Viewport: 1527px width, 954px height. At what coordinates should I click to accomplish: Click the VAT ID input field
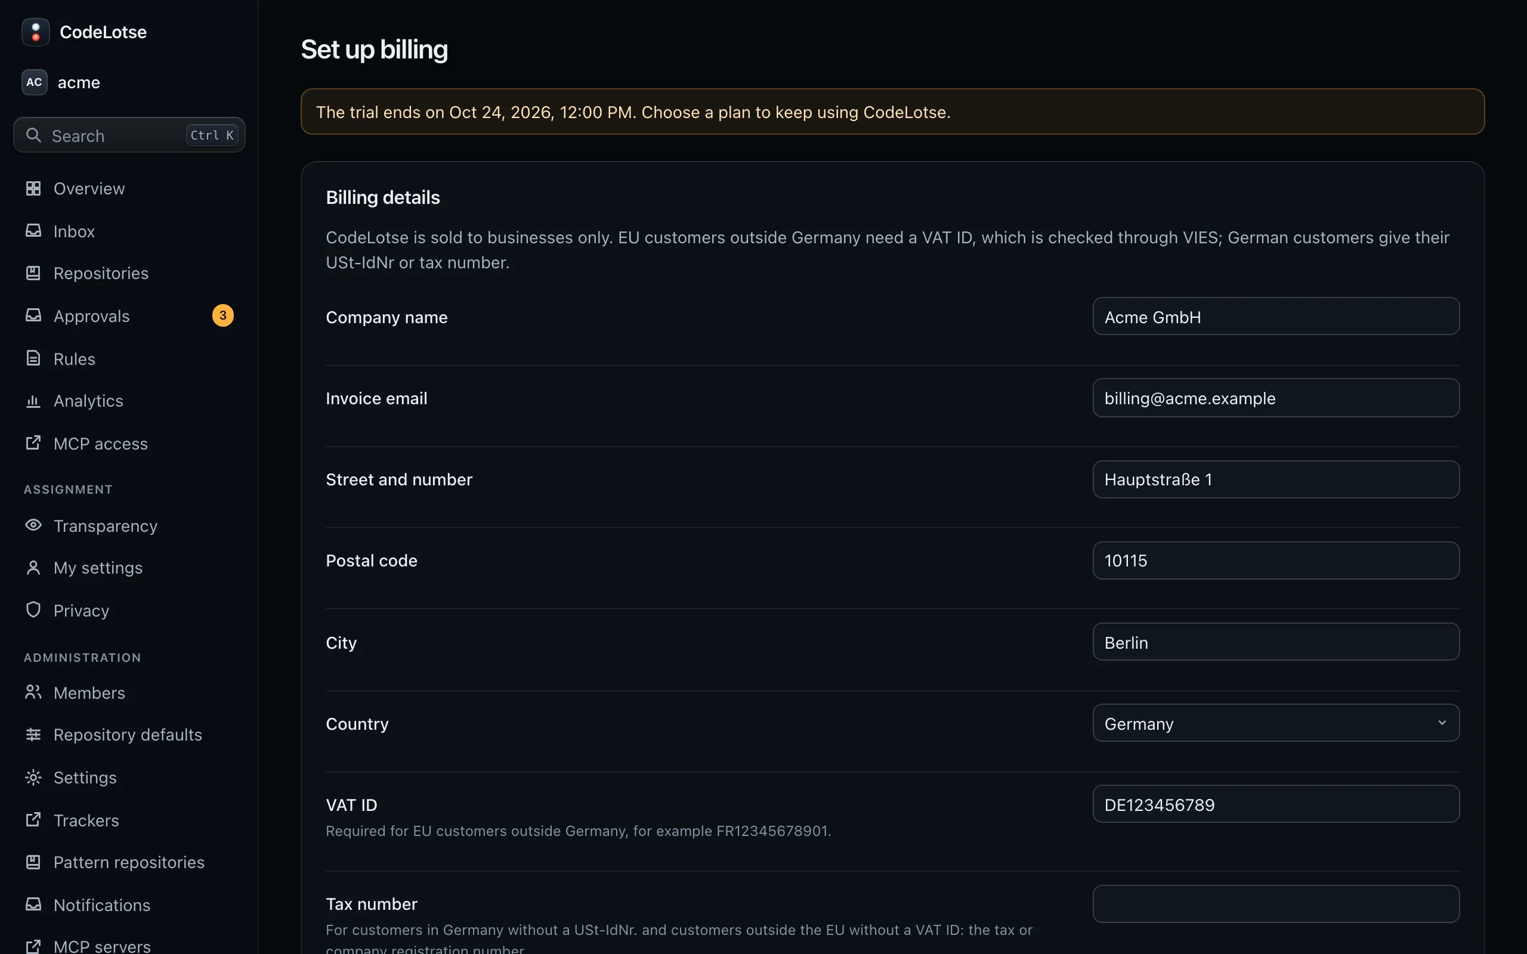click(x=1276, y=804)
